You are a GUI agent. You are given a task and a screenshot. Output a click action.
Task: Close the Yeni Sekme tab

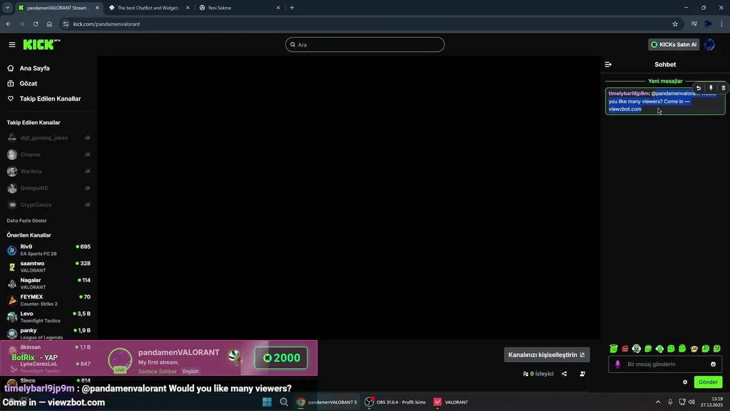[278, 8]
